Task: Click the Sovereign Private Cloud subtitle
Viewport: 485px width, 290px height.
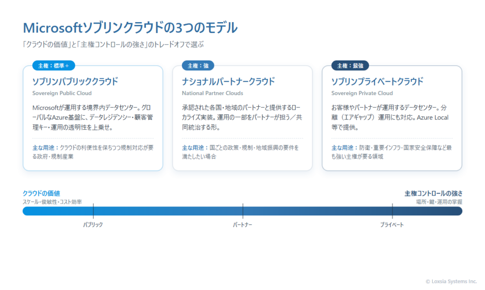Action: pos(362,93)
